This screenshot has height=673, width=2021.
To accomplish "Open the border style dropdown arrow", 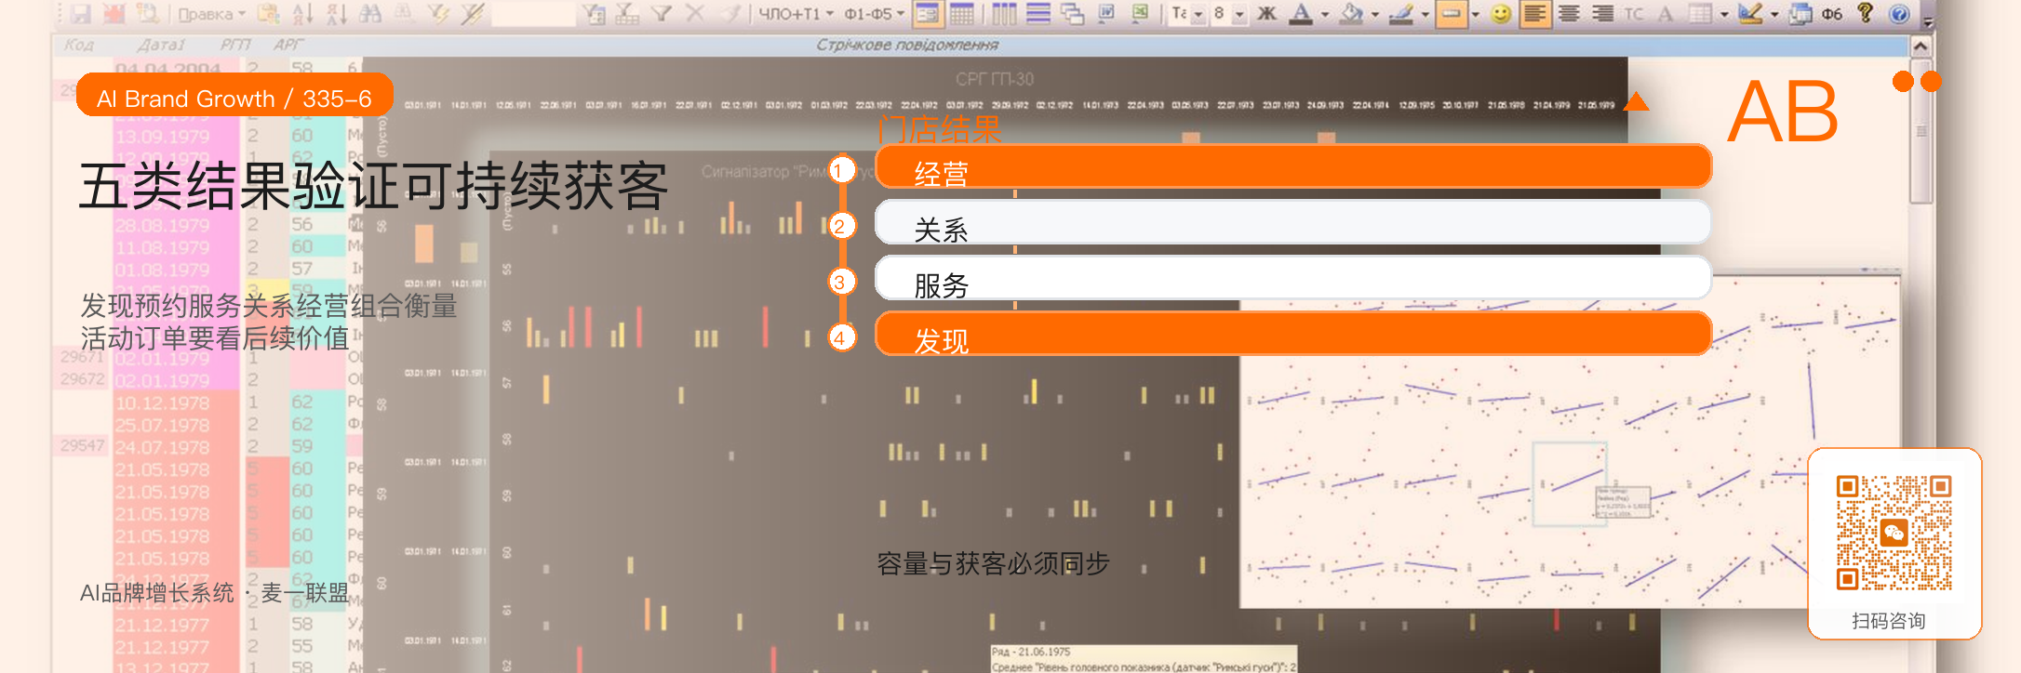I will coord(1476,14).
